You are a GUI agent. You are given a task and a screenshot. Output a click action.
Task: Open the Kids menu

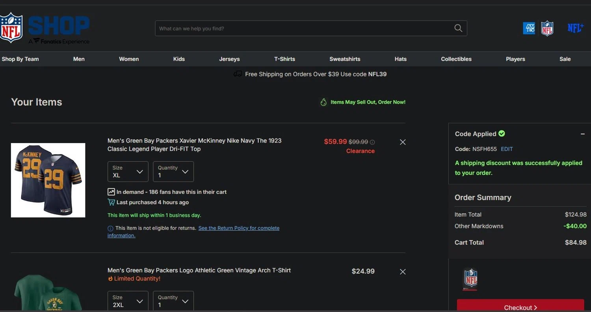coord(179,59)
